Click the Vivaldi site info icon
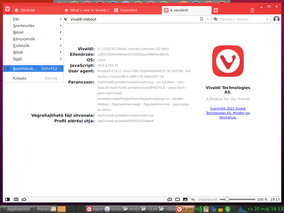 click(66, 19)
